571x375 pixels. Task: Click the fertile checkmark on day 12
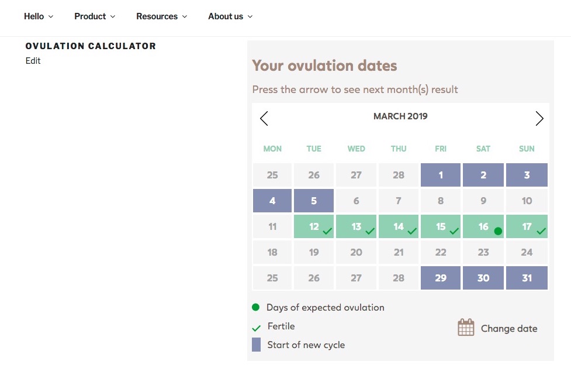pyautogui.click(x=327, y=232)
